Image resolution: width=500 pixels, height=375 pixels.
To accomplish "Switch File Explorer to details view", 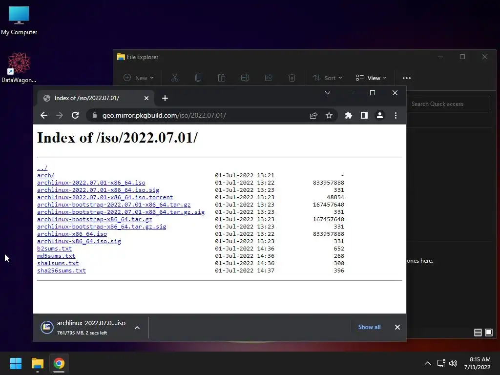I will click(x=478, y=333).
